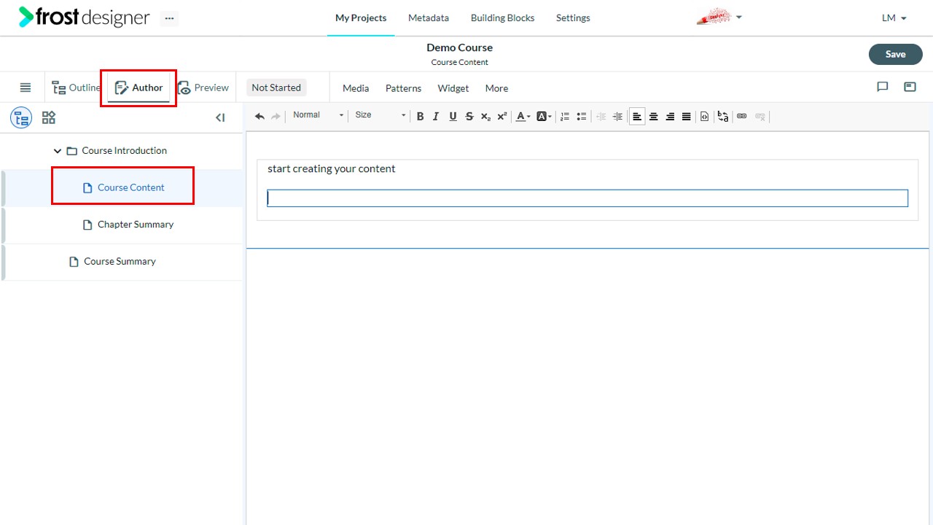The width and height of the screenshot is (933, 525).
Task: Toggle bold formatting in the editor toolbar
Action: tap(420, 116)
